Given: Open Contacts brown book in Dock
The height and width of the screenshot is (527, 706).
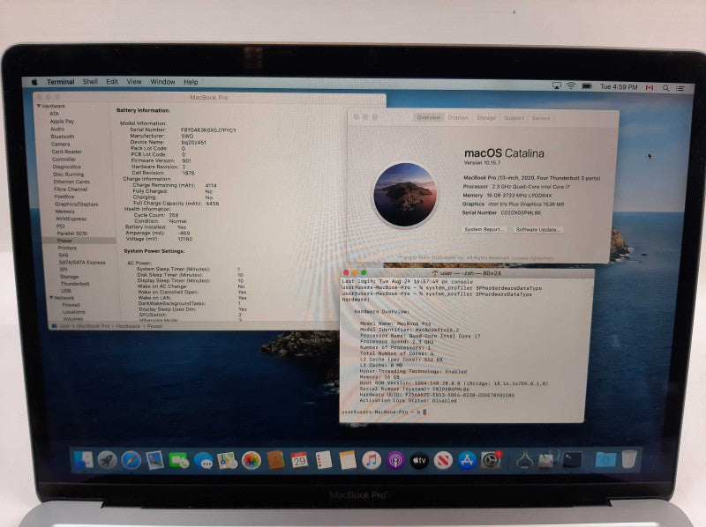Looking at the screenshot, I should (275, 460).
